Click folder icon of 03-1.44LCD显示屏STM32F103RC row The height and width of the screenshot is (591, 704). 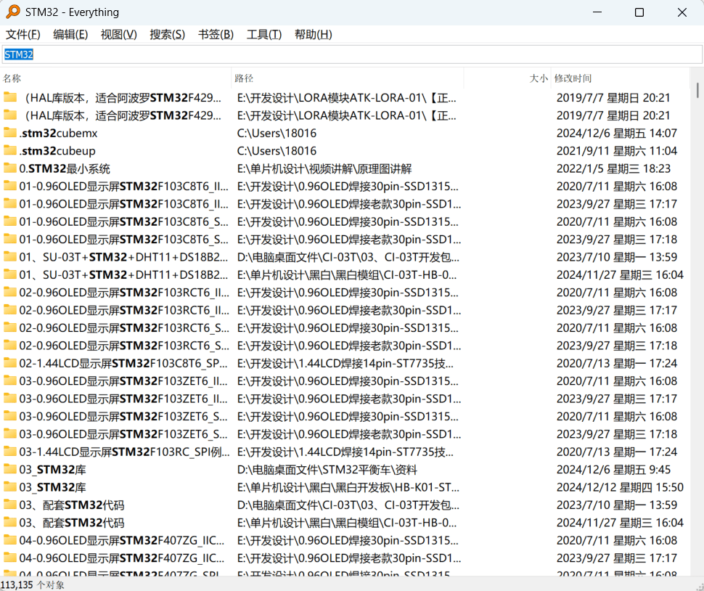10,452
